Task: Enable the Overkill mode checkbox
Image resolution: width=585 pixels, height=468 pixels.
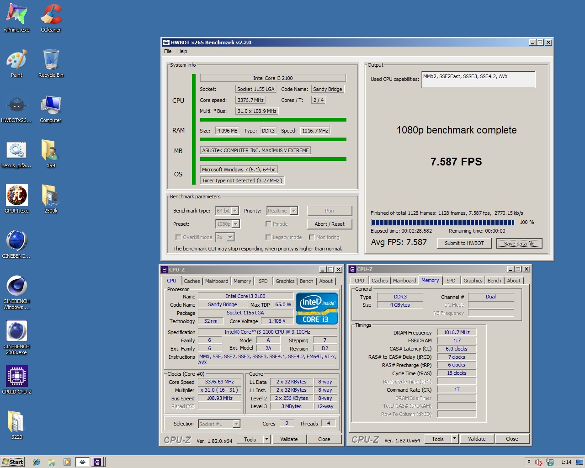Action: coord(178,237)
